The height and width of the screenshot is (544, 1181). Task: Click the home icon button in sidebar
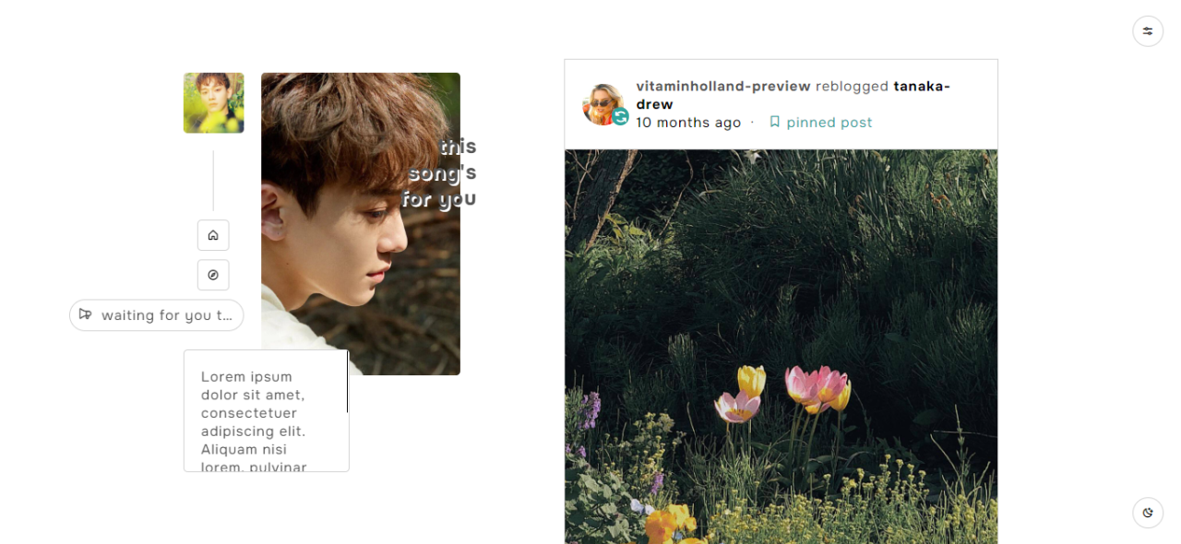(213, 235)
